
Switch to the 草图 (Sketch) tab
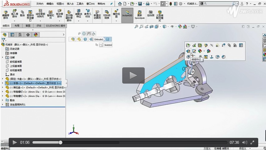(28, 26)
